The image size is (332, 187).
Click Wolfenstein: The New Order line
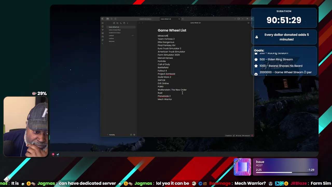pos(172,90)
